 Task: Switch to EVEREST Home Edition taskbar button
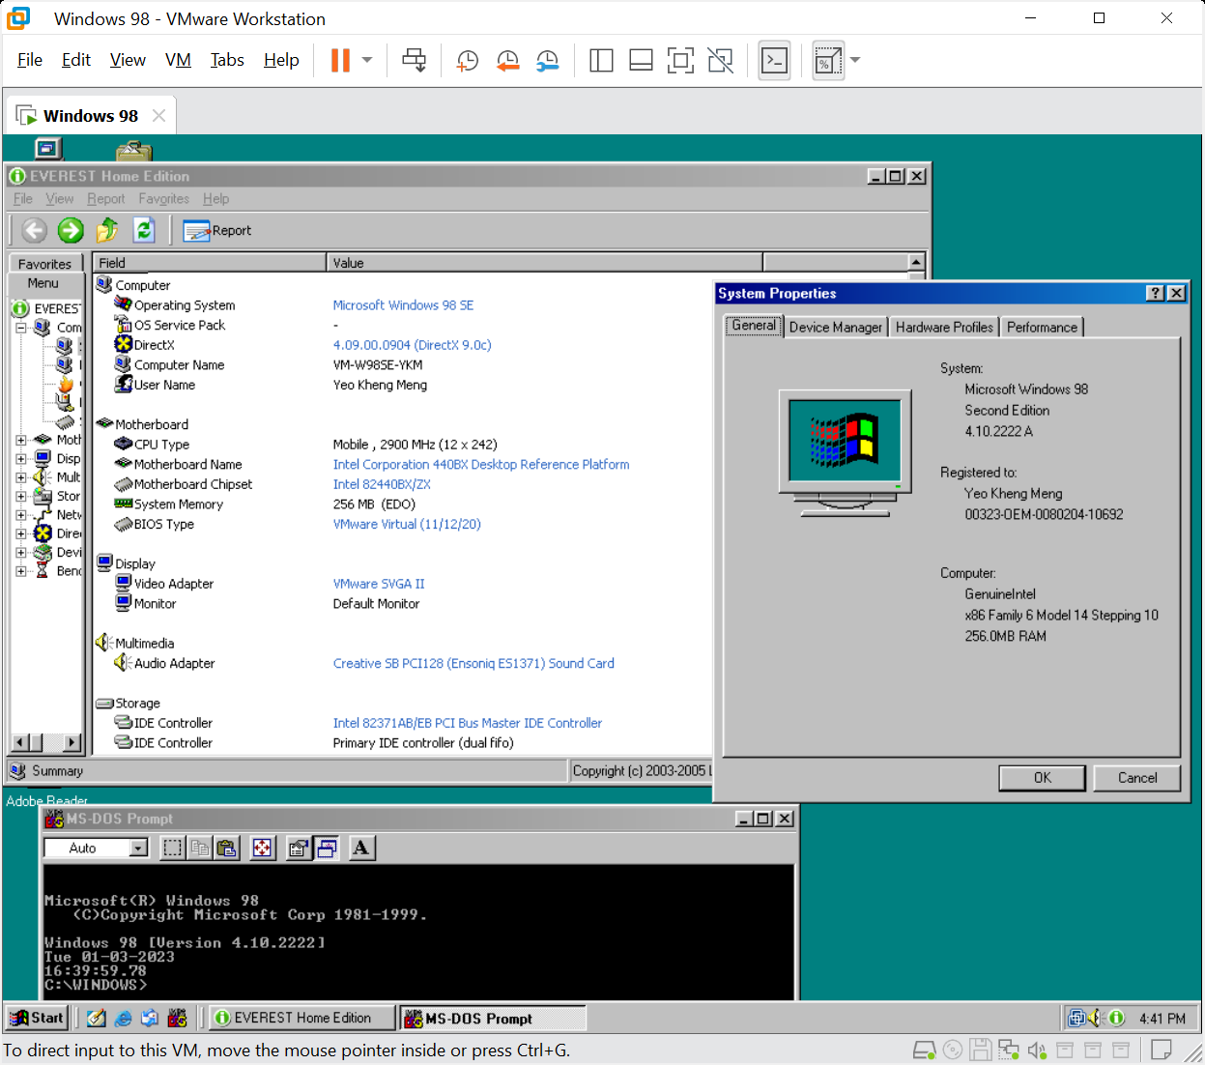pos(302,1018)
